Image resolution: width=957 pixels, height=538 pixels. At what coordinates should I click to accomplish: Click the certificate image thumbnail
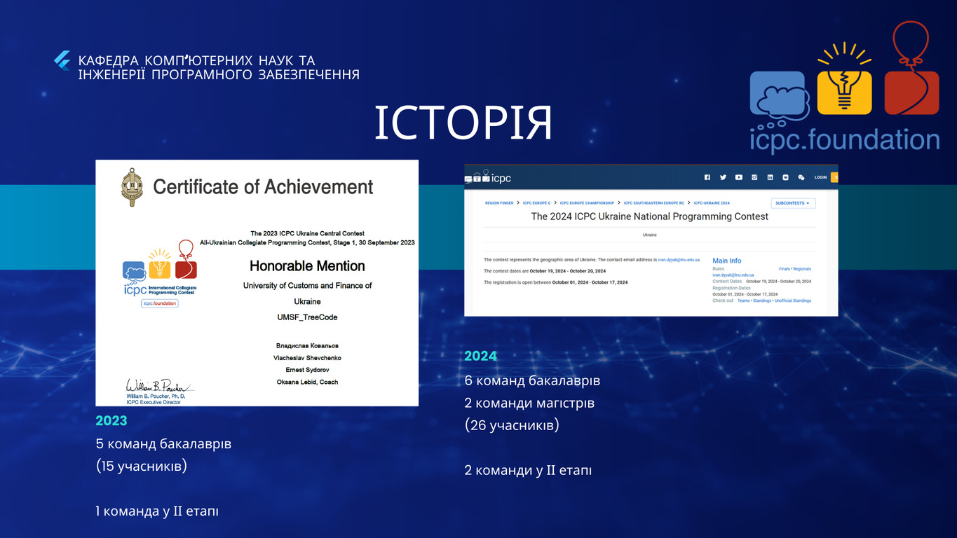click(x=257, y=283)
